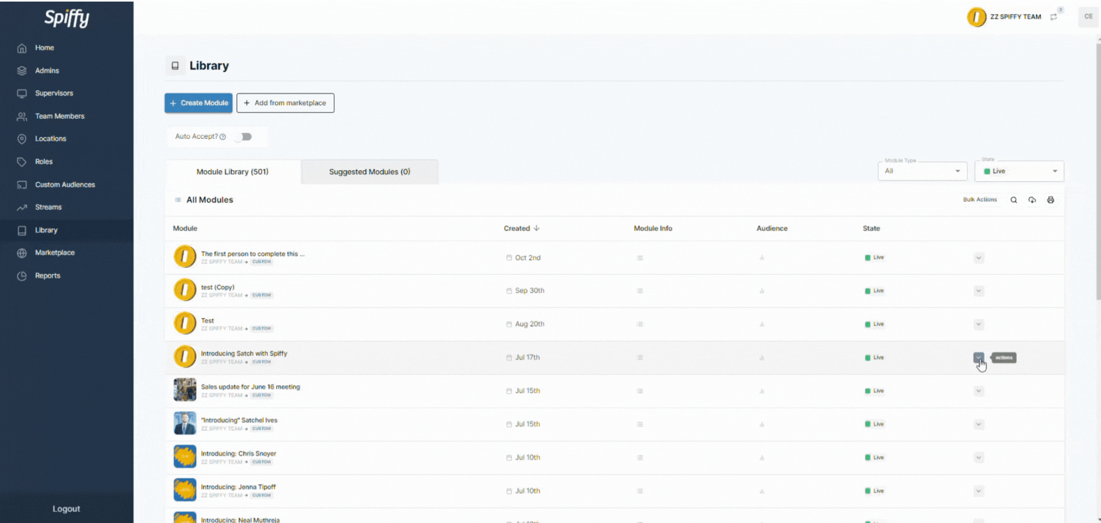Image resolution: width=1101 pixels, height=523 pixels.
Task: Switch to Suggested Modules tab
Action: click(x=369, y=172)
